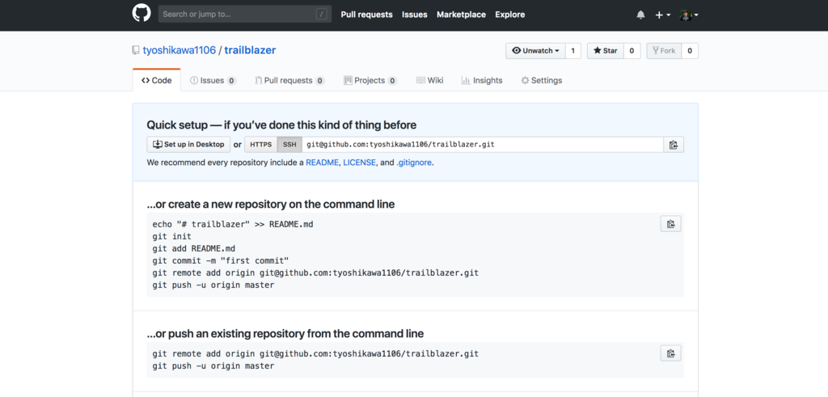Click the slash shortcut key icon in search

[x=321, y=15]
